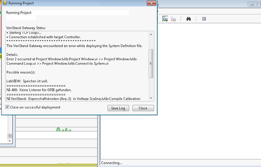Click the list view icon in toolbar

point(204,19)
